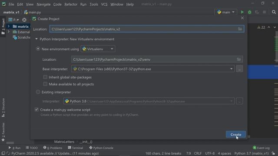Click ellipsis button beside Existing interpreter
The height and width of the screenshot is (156, 278).
(x=239, y=101)
